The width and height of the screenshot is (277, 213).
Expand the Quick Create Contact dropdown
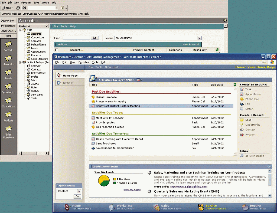[79, 191]
